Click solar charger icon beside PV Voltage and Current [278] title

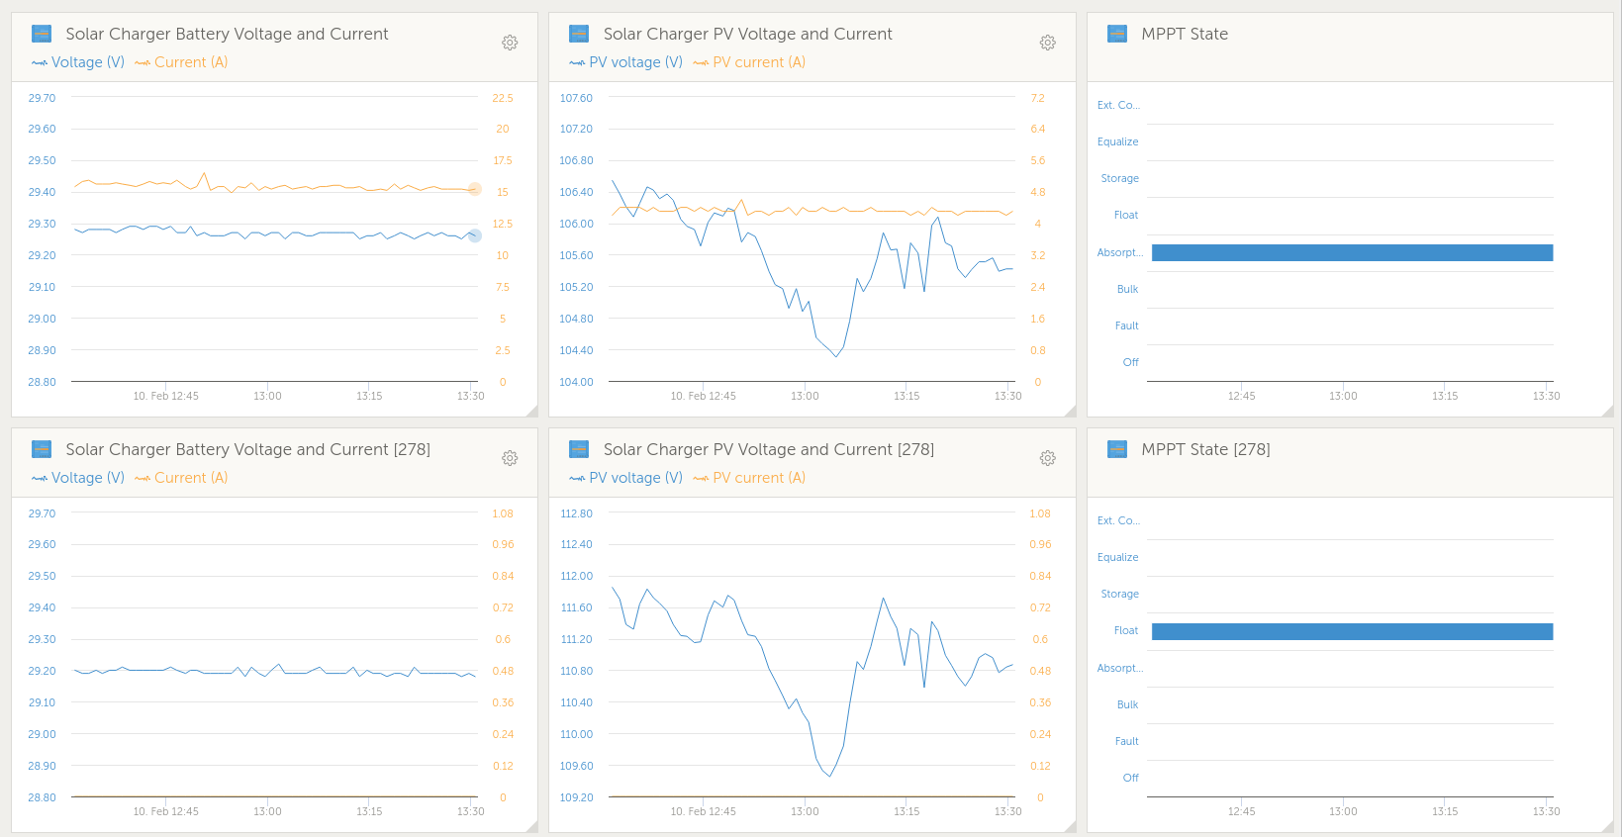coord(580,449)
